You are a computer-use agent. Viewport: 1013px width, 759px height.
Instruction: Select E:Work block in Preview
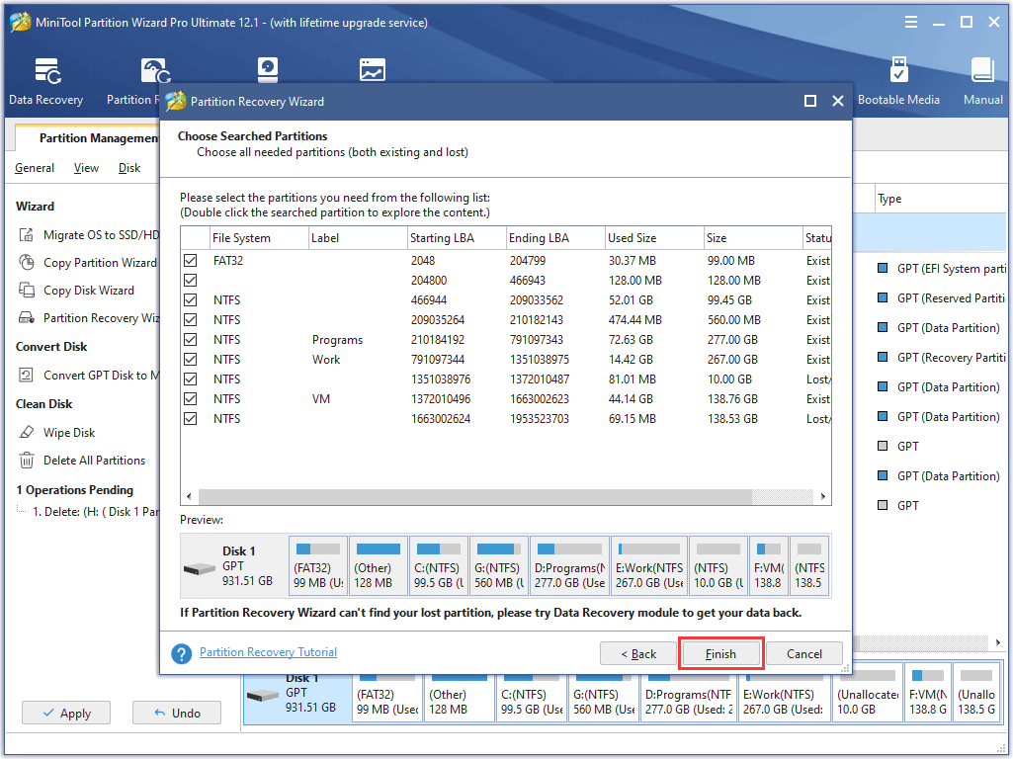point(649,566)
